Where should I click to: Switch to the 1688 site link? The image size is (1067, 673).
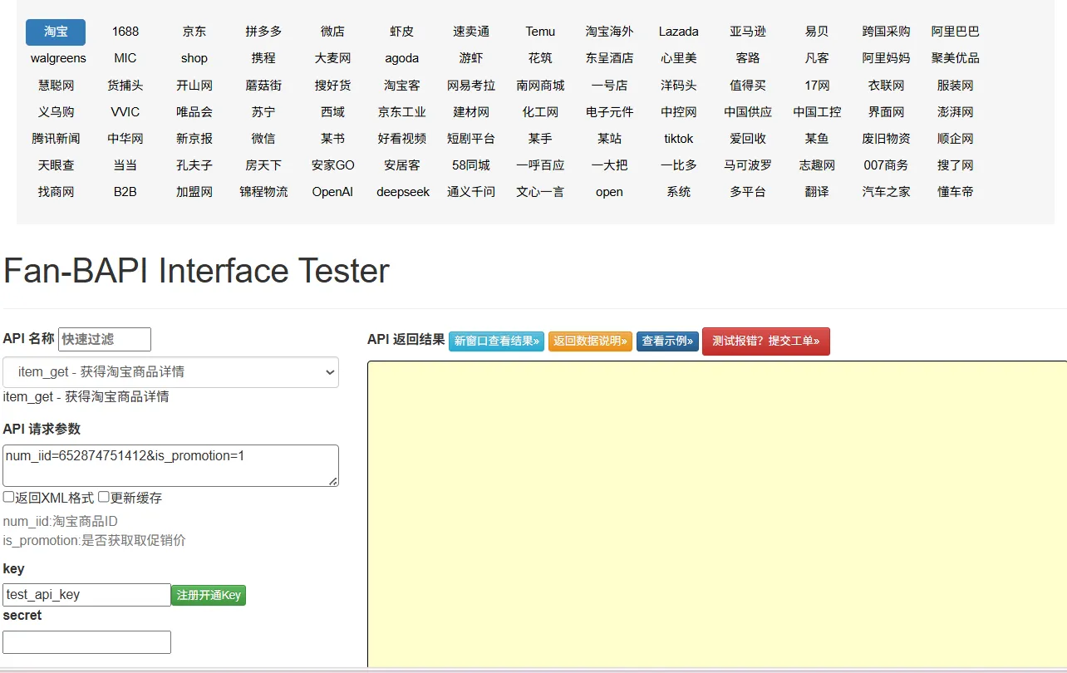point(125,31)
